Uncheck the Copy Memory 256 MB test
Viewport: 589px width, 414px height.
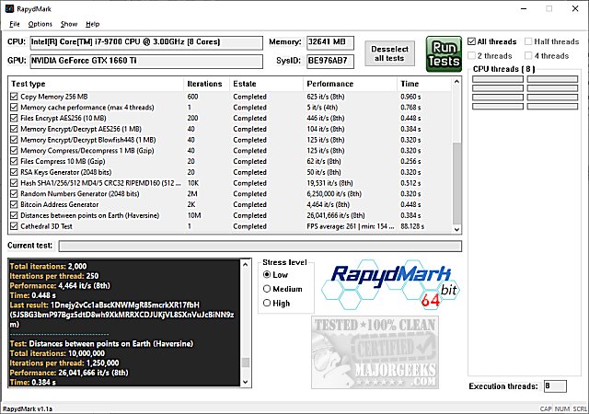pos(13,97)
